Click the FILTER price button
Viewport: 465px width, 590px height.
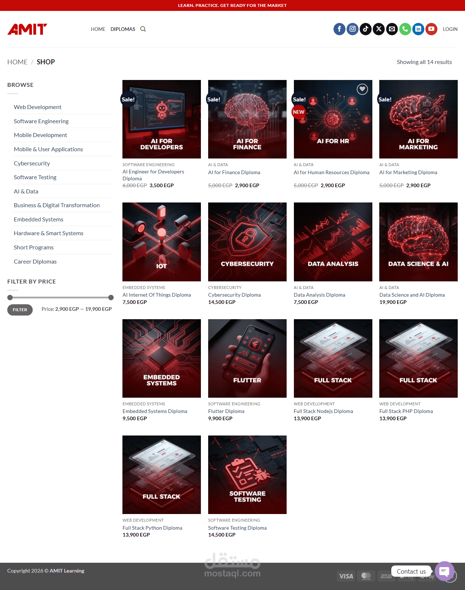click(x=20, y=310)
